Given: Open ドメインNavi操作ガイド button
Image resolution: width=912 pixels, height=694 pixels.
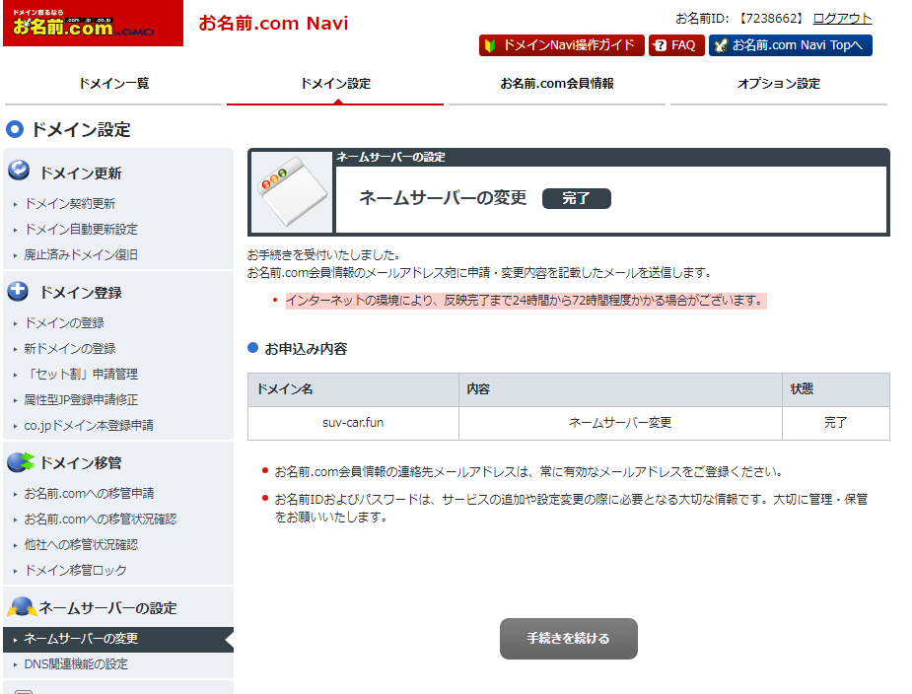Looking at the screenshot, I should coord(562,45).
